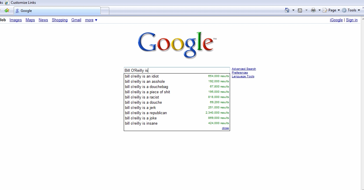The image size is (364, 190).
Task: Close the suggestions list via 'close' link
Action: (225, 128)
